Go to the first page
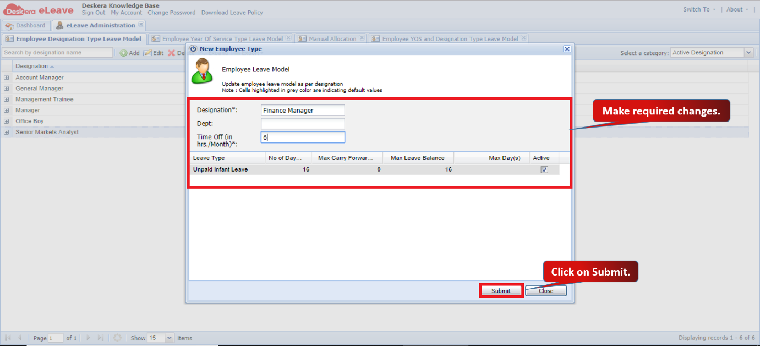This screenshot has height=347, width=760. coord(8,338)
